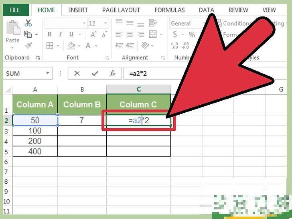292x219 pixels.
Task: Confirm formula with checkmark icon
Action: [95, 73]
